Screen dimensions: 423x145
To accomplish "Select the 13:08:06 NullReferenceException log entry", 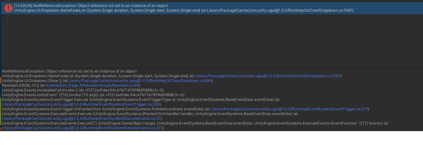I will [x=212, y=8].
